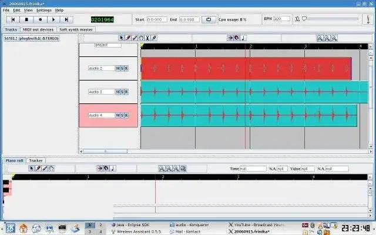Image resolution: width=376 pixels, height=235 pixels.
Task: Open the Help menu
Action: [59, 11]
